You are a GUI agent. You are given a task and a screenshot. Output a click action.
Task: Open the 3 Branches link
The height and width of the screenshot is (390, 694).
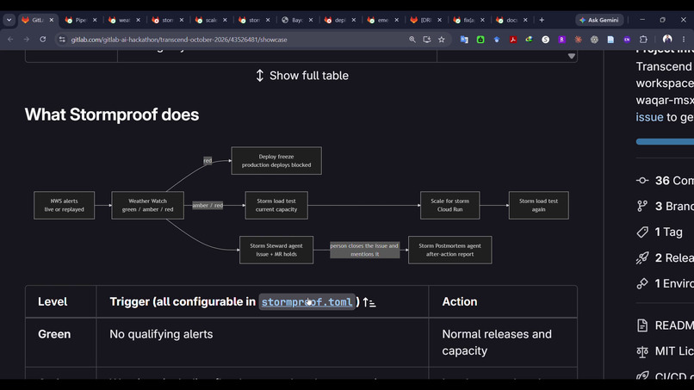[x=674, y=207]
